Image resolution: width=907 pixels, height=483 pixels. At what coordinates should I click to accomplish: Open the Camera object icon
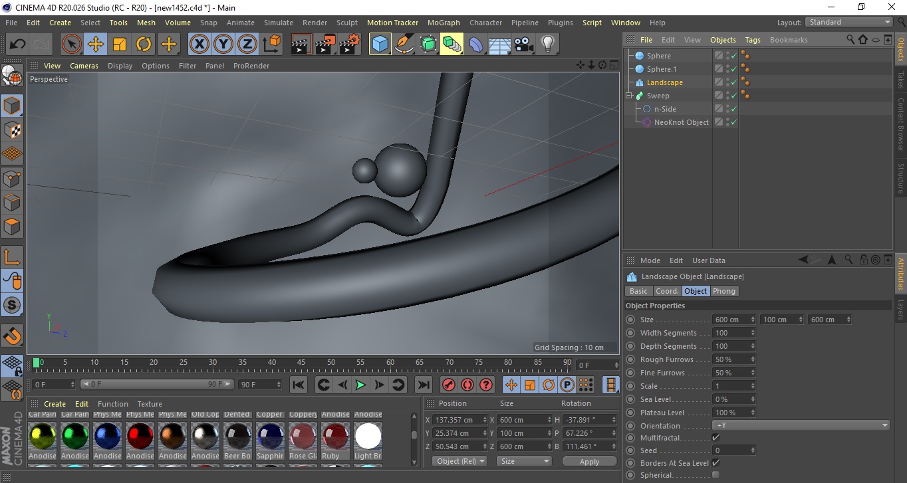coord(523,45)
